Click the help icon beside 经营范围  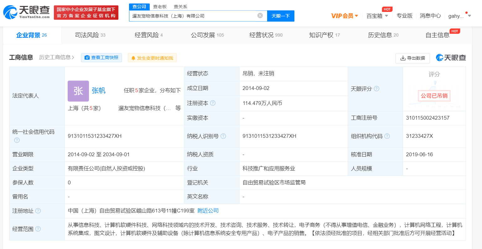tap(38, 229)
